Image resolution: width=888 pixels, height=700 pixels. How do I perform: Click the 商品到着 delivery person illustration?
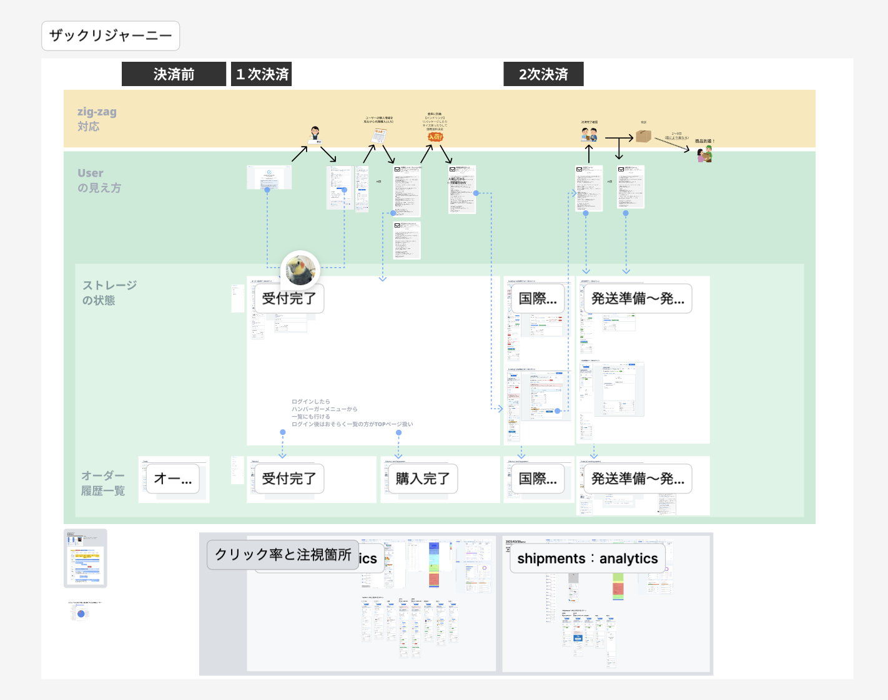point(704,154)
